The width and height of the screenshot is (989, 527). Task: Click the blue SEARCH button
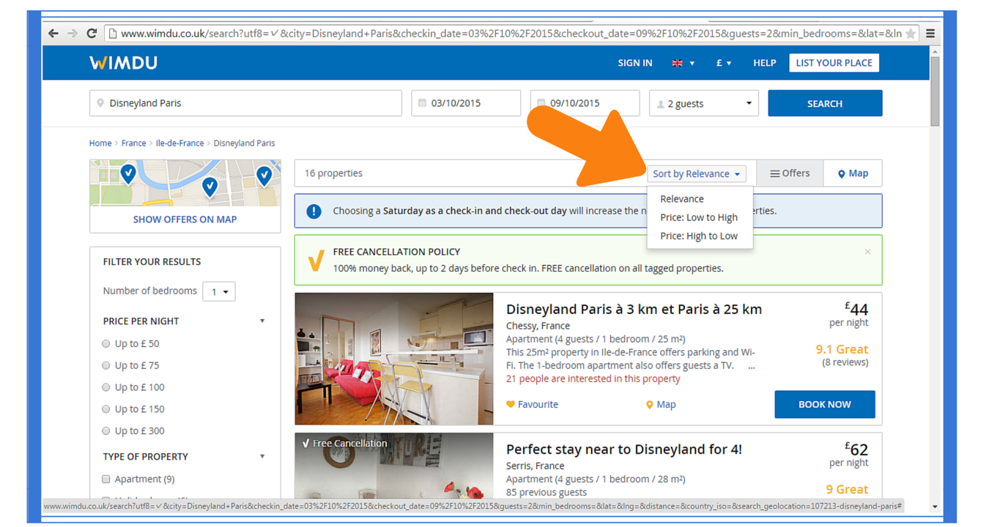825,103
